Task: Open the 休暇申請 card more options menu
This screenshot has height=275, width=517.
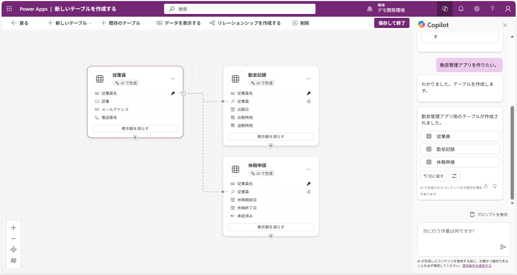Action: [309, 169]
